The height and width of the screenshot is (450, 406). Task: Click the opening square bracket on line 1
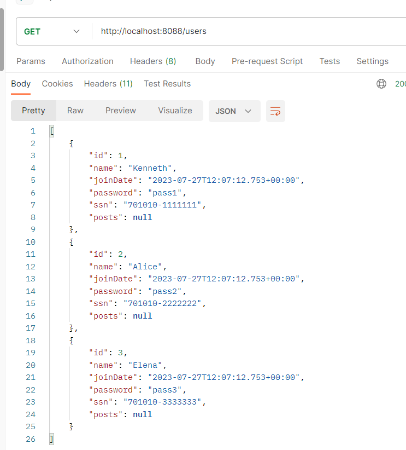click(x=52, y=131)
